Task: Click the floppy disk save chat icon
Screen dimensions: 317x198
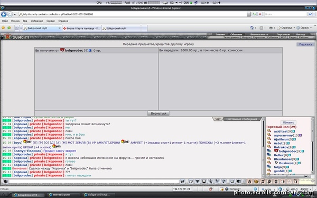Action: coord(204,182)
